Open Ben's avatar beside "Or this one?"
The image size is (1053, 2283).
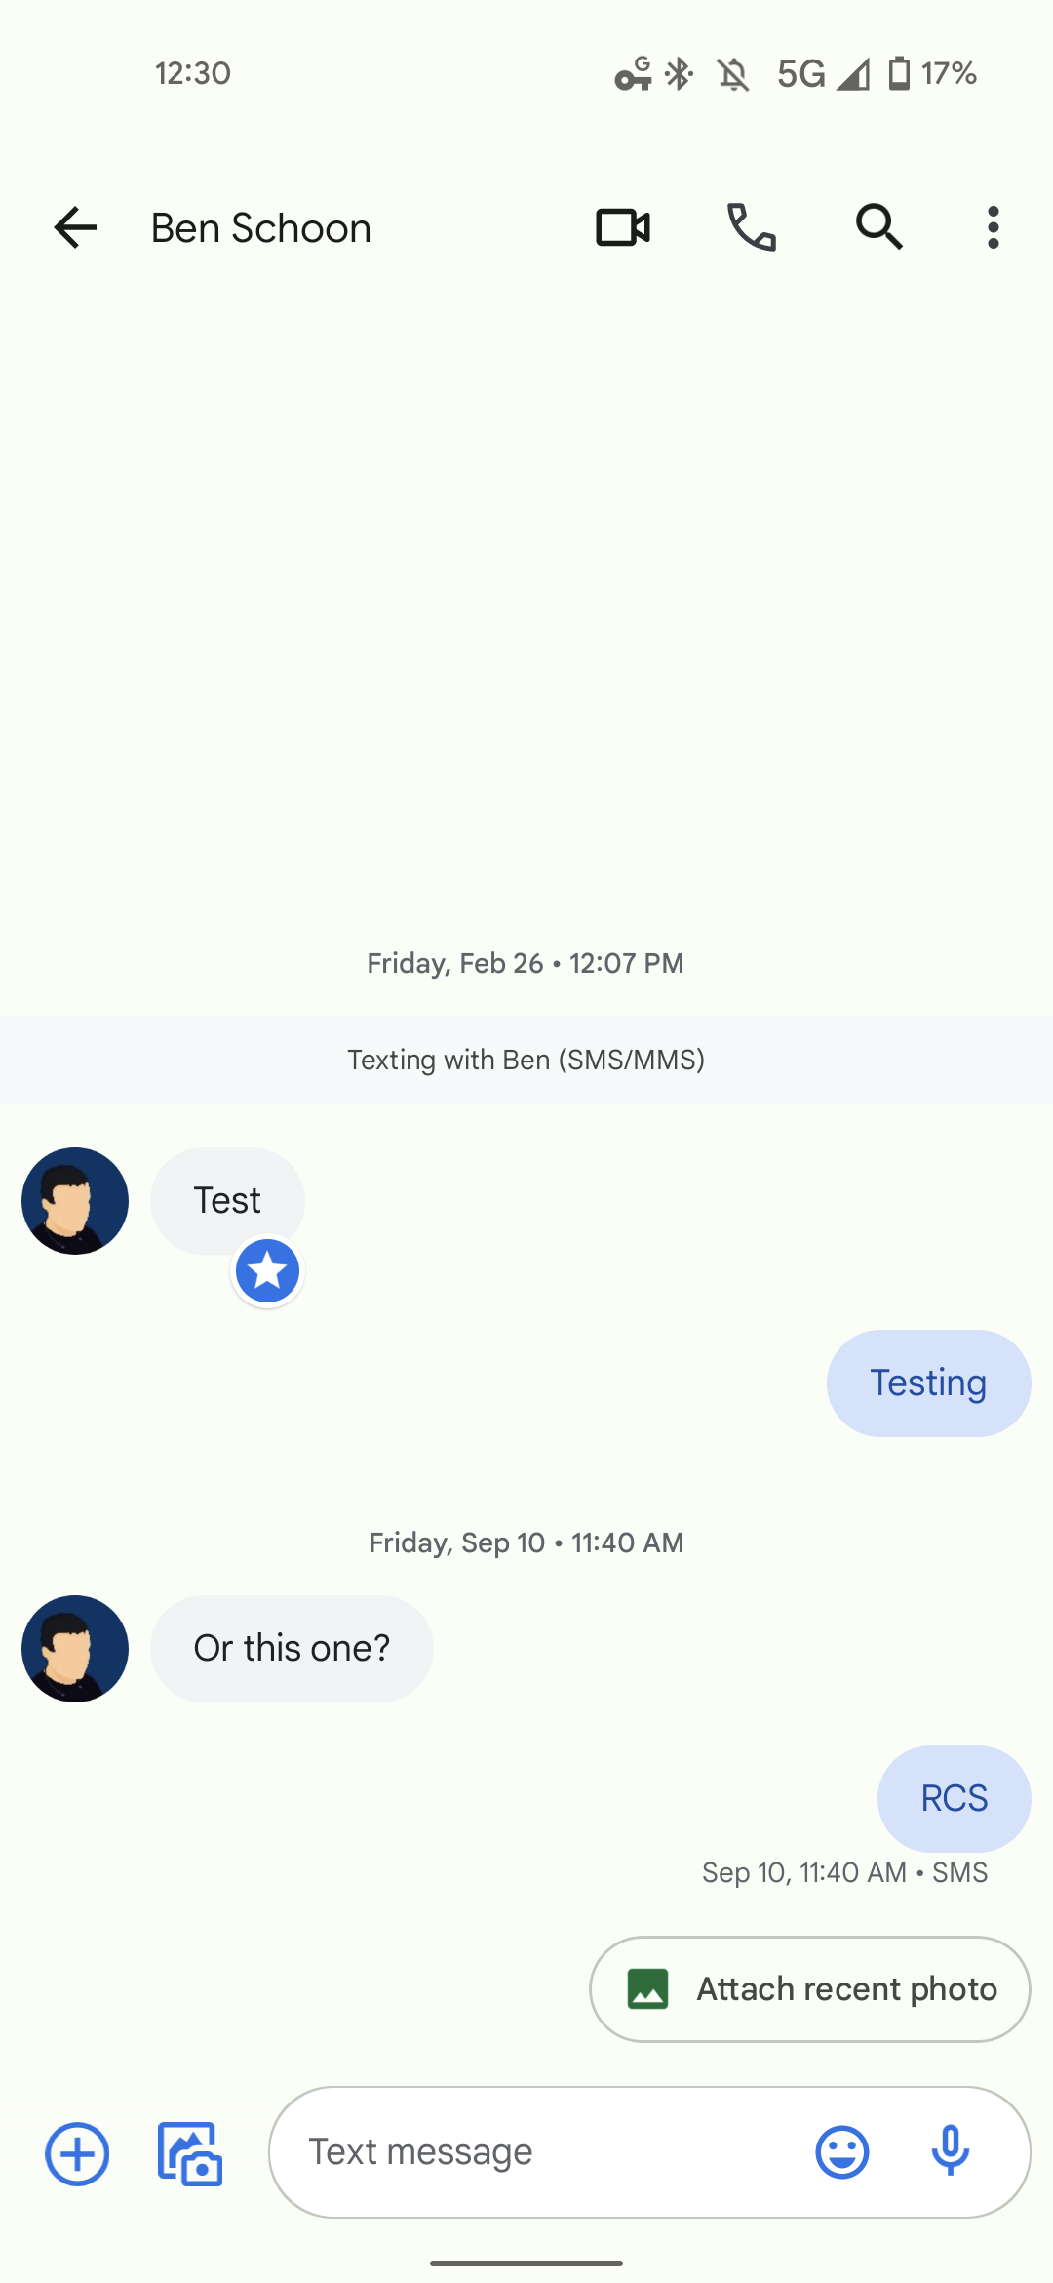(x=75, y=1648)
